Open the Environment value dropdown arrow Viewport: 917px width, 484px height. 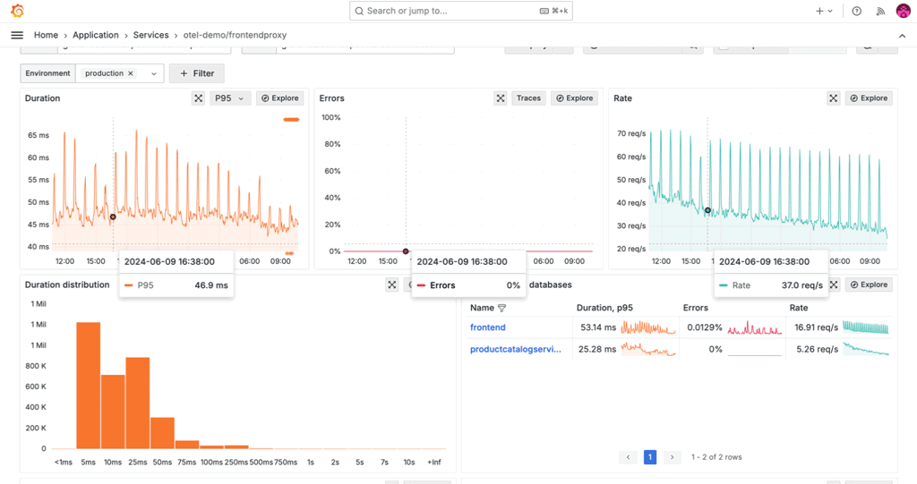click(154, 73)
